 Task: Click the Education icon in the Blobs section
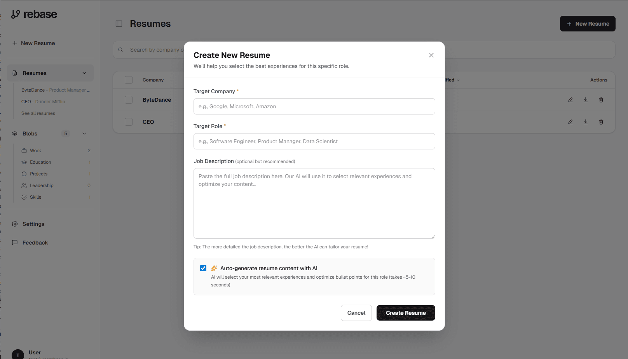(24, 162)
